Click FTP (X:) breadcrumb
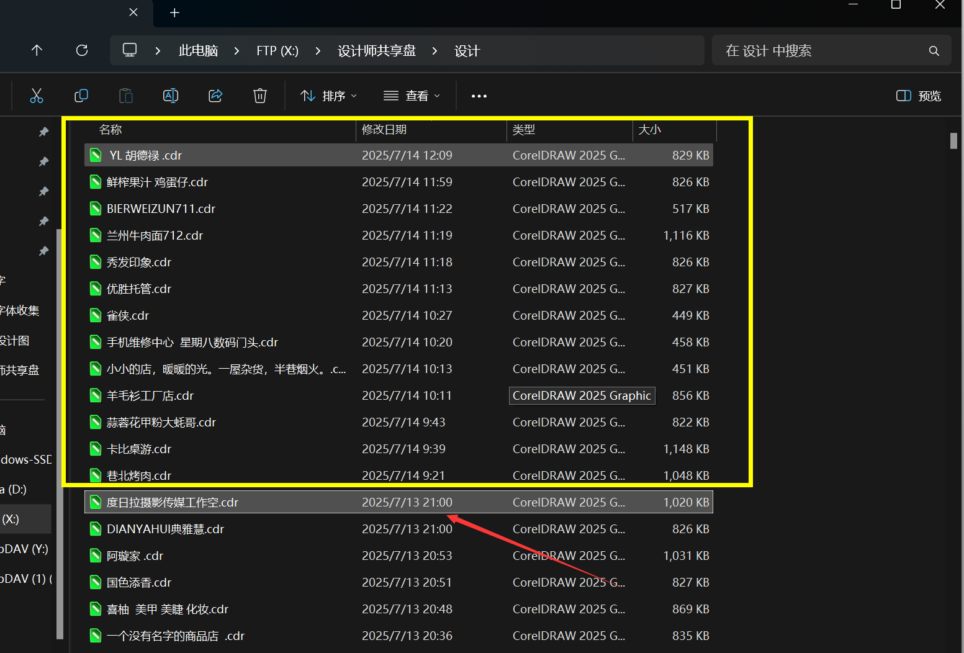Image resolution: width=964 pixels, height=653 pixels. tap(277, 51)
